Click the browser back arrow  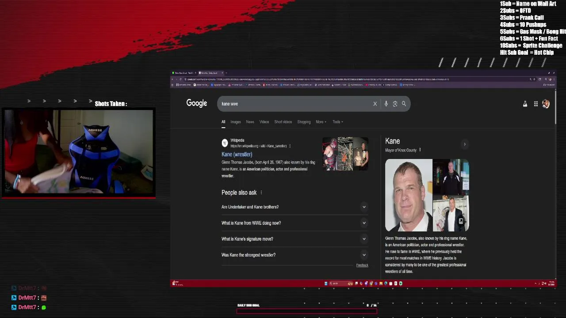tap(173, 79)
